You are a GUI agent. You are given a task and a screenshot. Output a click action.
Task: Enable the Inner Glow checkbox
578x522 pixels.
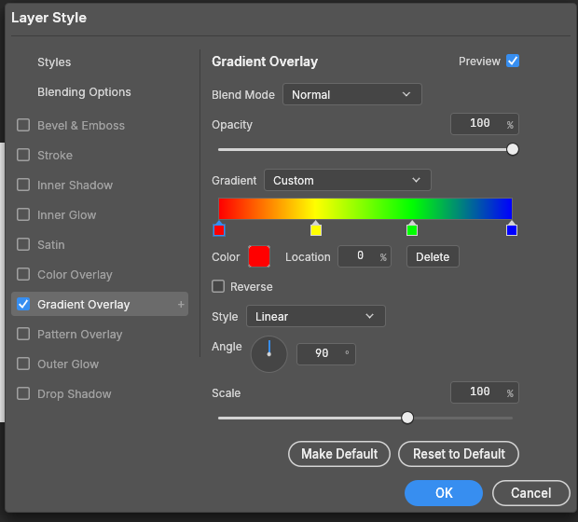tap(23, 214)
